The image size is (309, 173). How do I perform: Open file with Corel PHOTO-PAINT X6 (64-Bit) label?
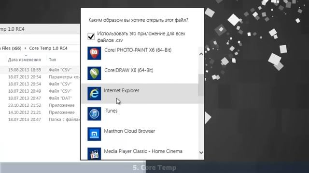point(138,50)
